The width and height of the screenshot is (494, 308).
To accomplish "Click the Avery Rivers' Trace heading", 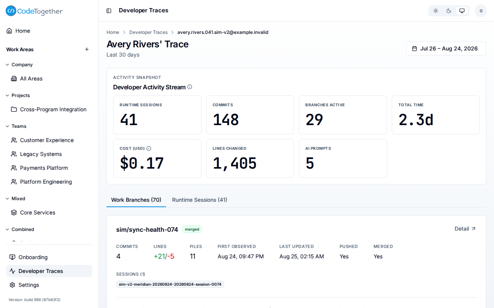I will pyautogui.click(x=147, y=44).
